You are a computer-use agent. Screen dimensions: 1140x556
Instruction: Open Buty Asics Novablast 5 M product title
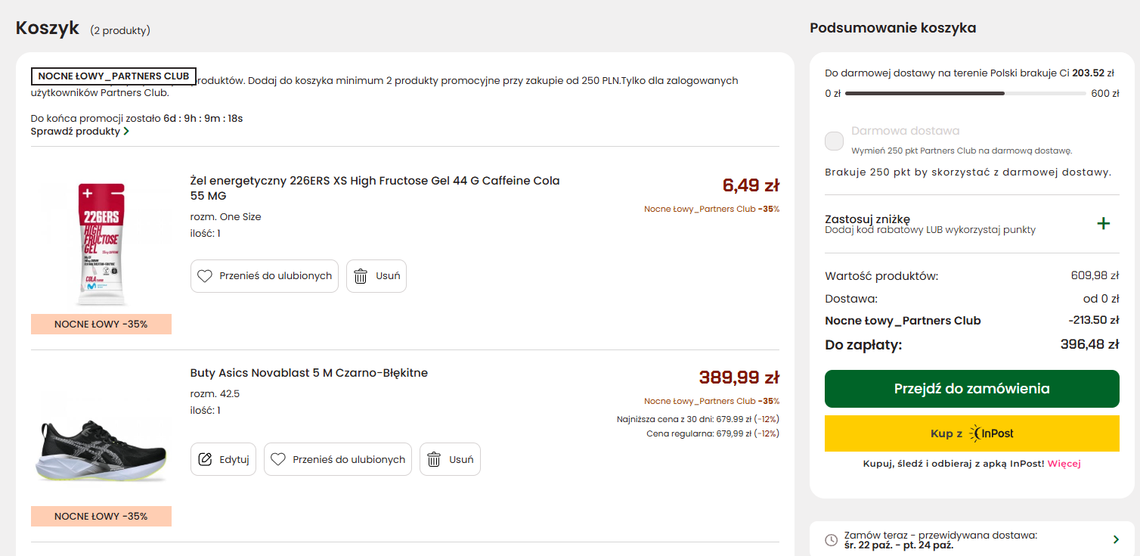[308, 373]
